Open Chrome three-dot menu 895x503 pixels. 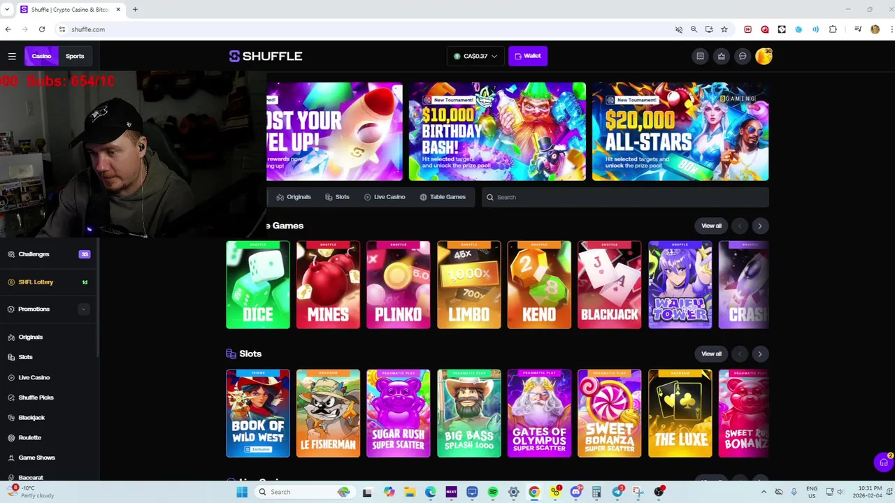890,29
